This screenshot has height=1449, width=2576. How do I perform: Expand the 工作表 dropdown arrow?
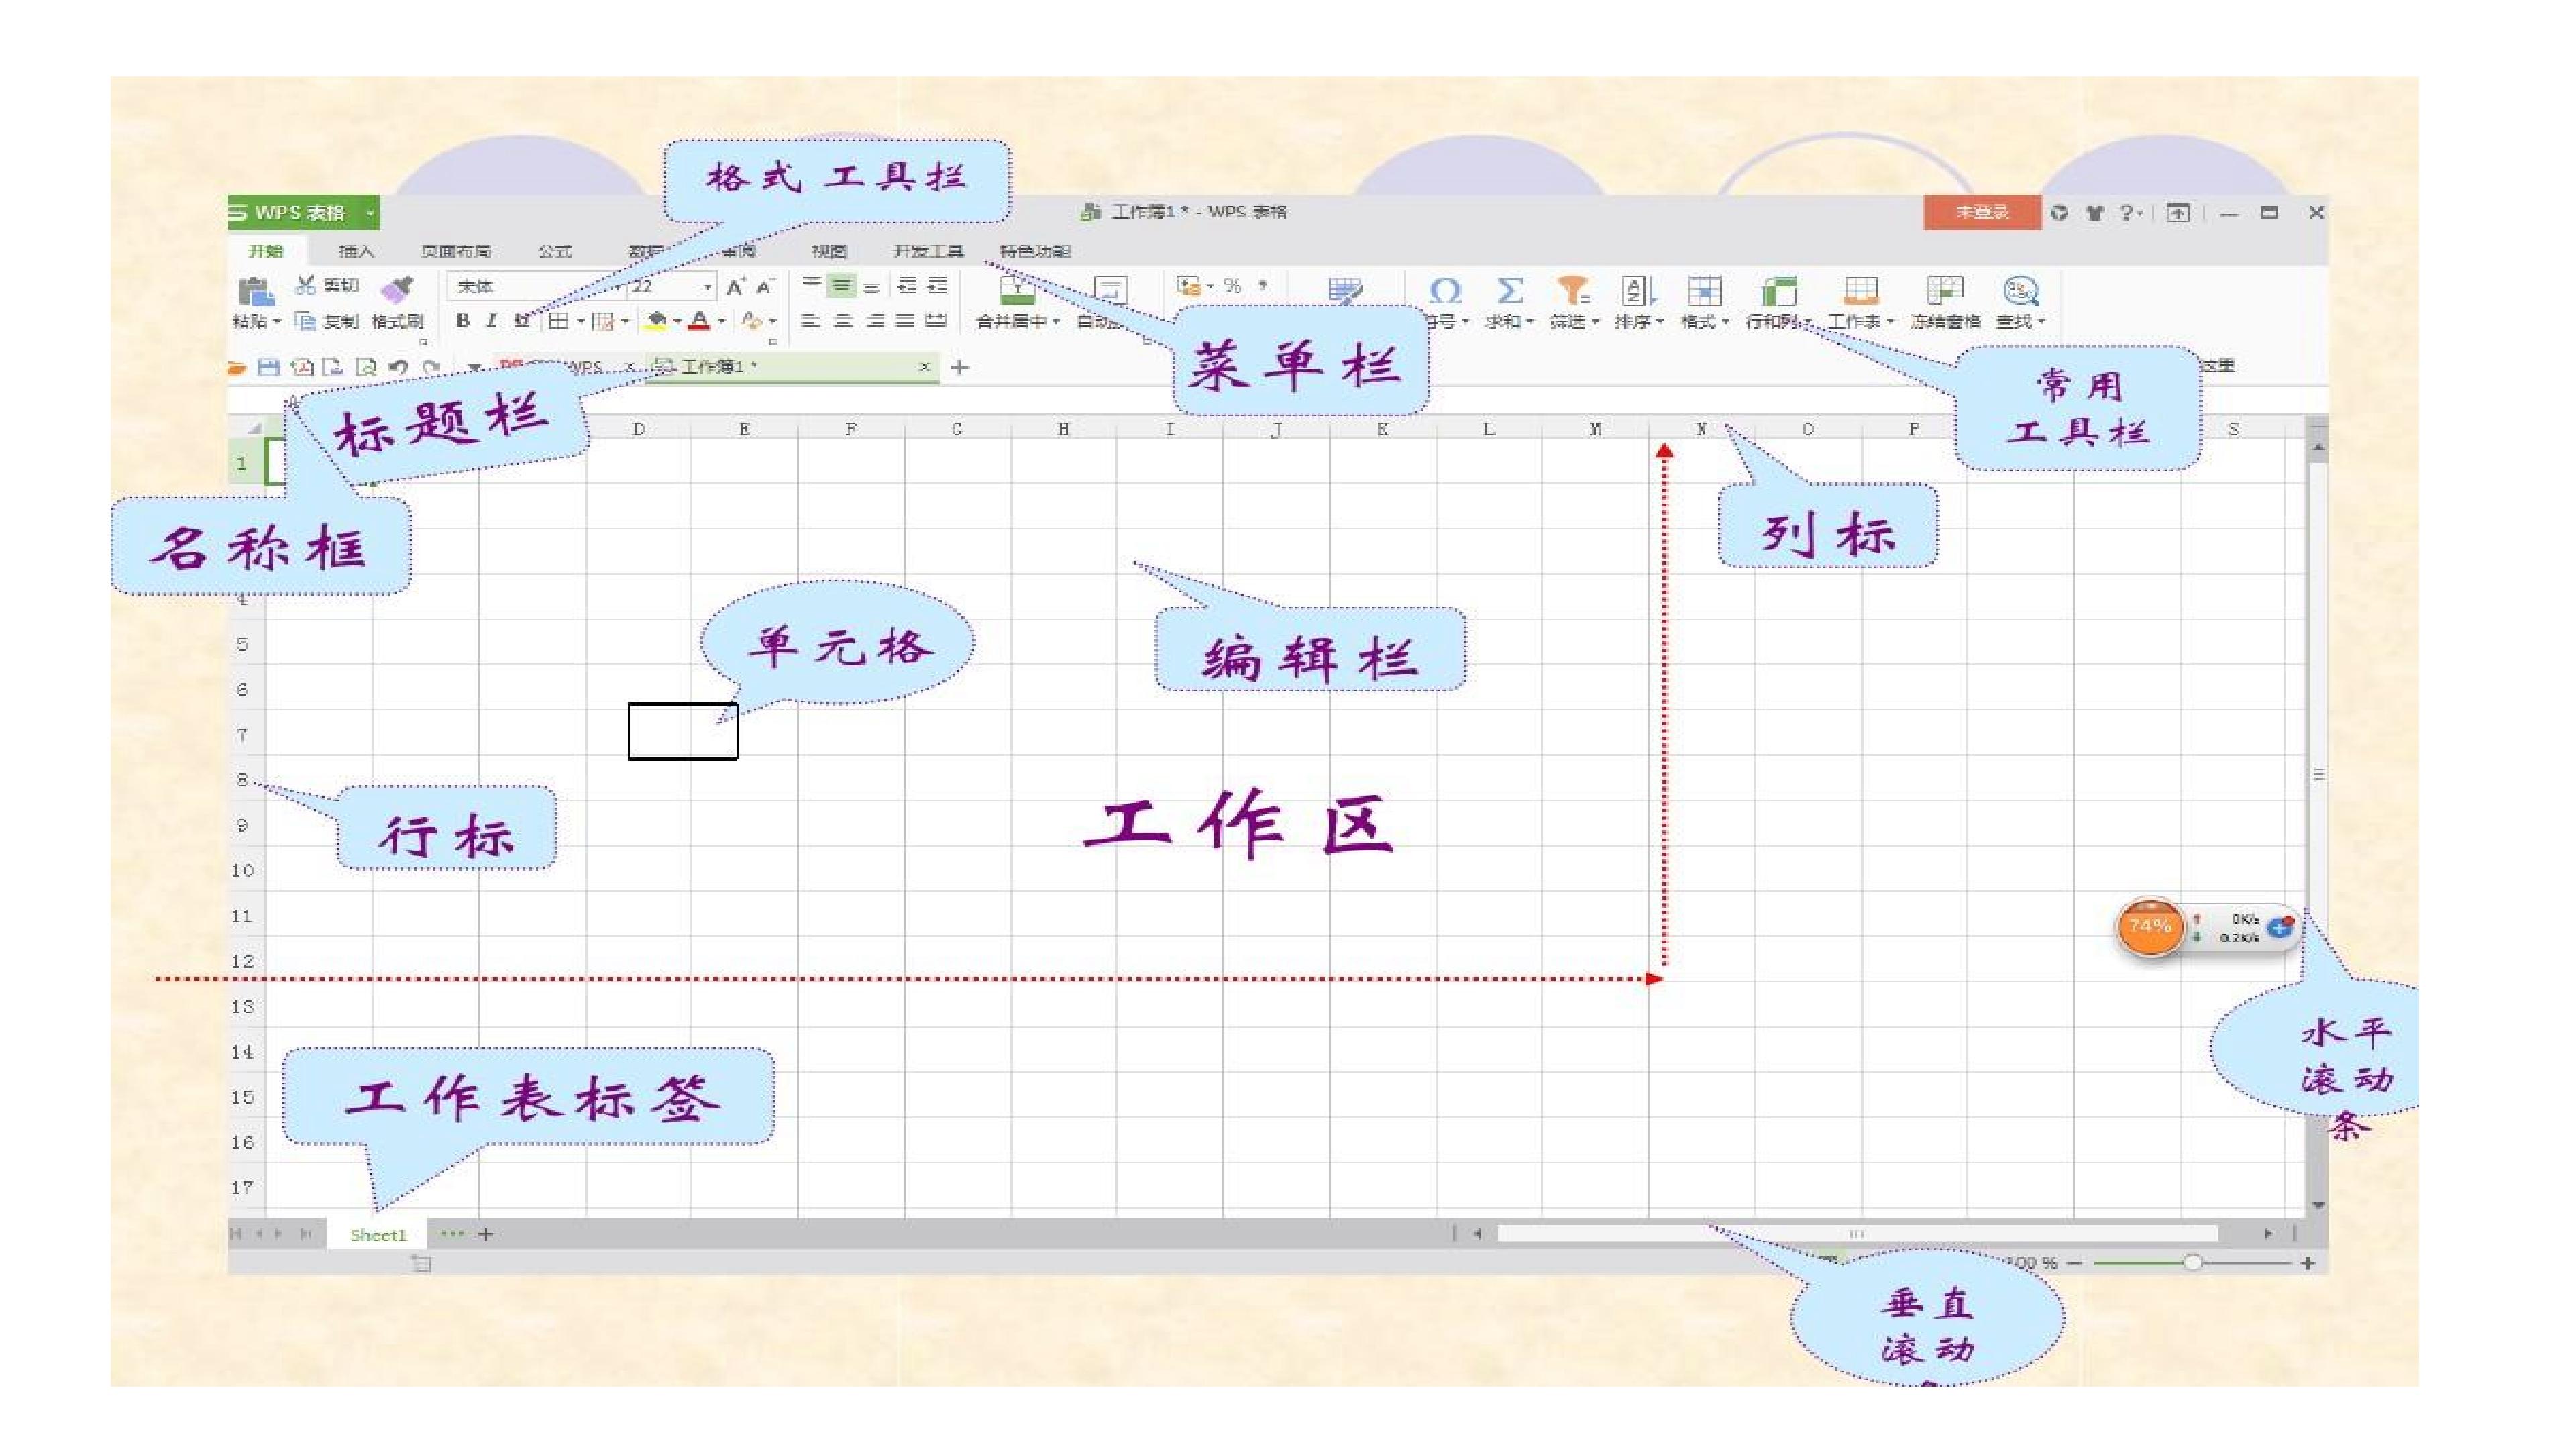(x=1890, y=322)
